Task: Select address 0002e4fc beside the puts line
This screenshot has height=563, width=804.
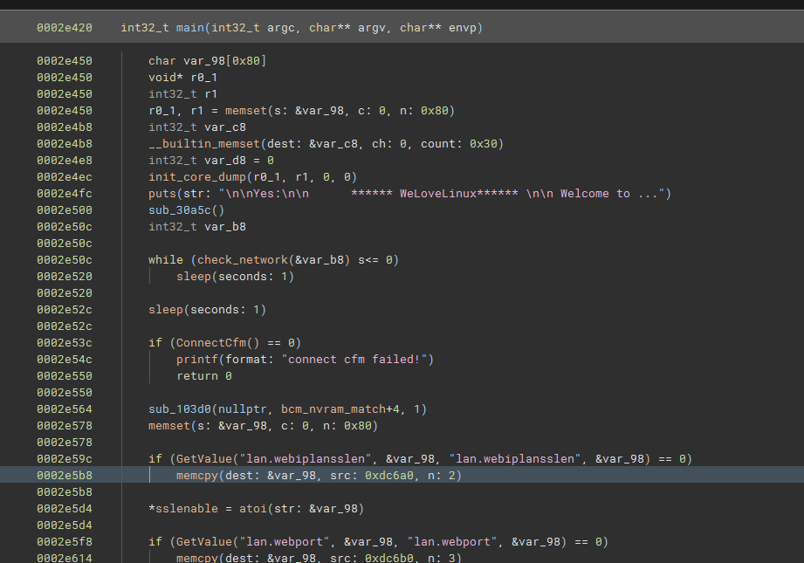Action: pyautogui.click(x=65, y=194)
